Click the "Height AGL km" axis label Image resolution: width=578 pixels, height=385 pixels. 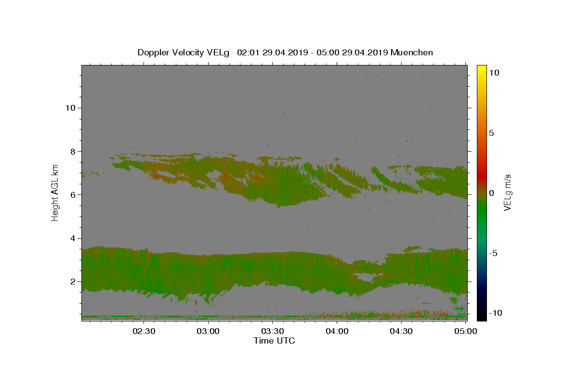(x=55, y=193)
